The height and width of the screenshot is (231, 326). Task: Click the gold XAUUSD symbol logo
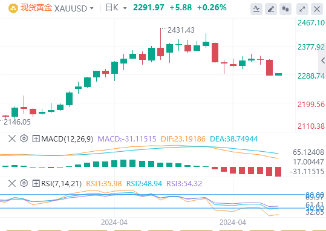pos(13,8)
